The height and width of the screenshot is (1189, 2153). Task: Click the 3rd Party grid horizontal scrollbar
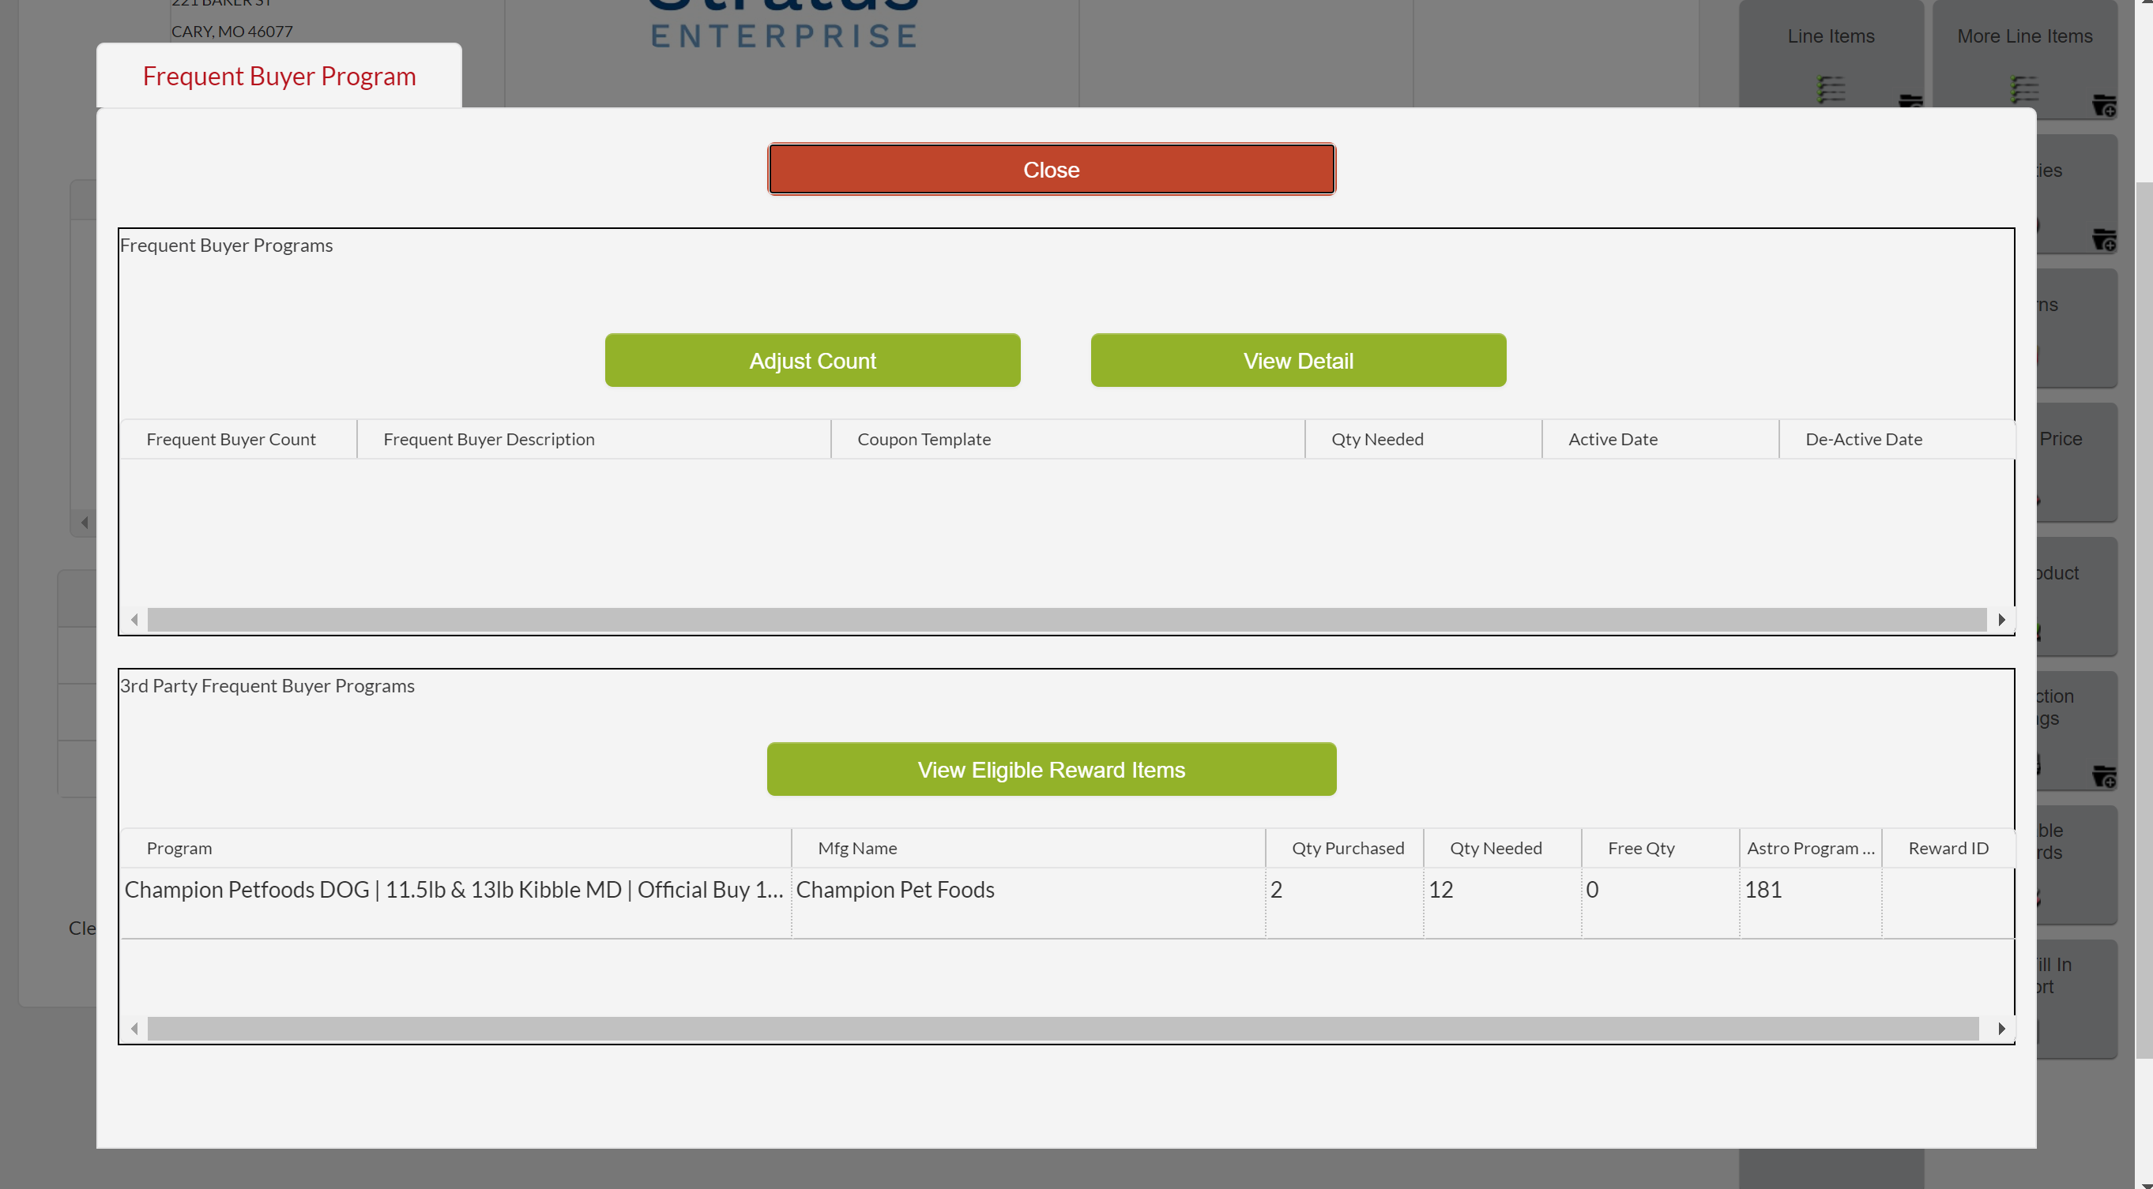pos(1061,1029)
